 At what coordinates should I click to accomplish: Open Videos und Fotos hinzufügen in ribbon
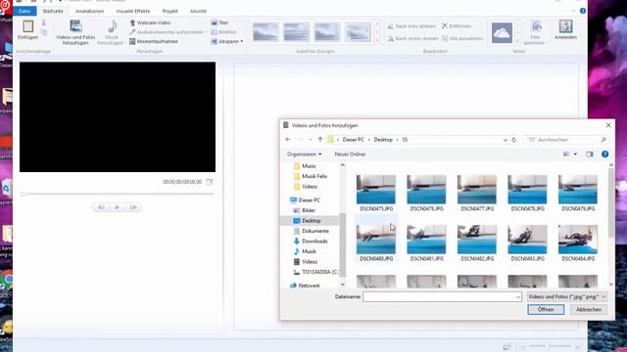tap(75, 32)
